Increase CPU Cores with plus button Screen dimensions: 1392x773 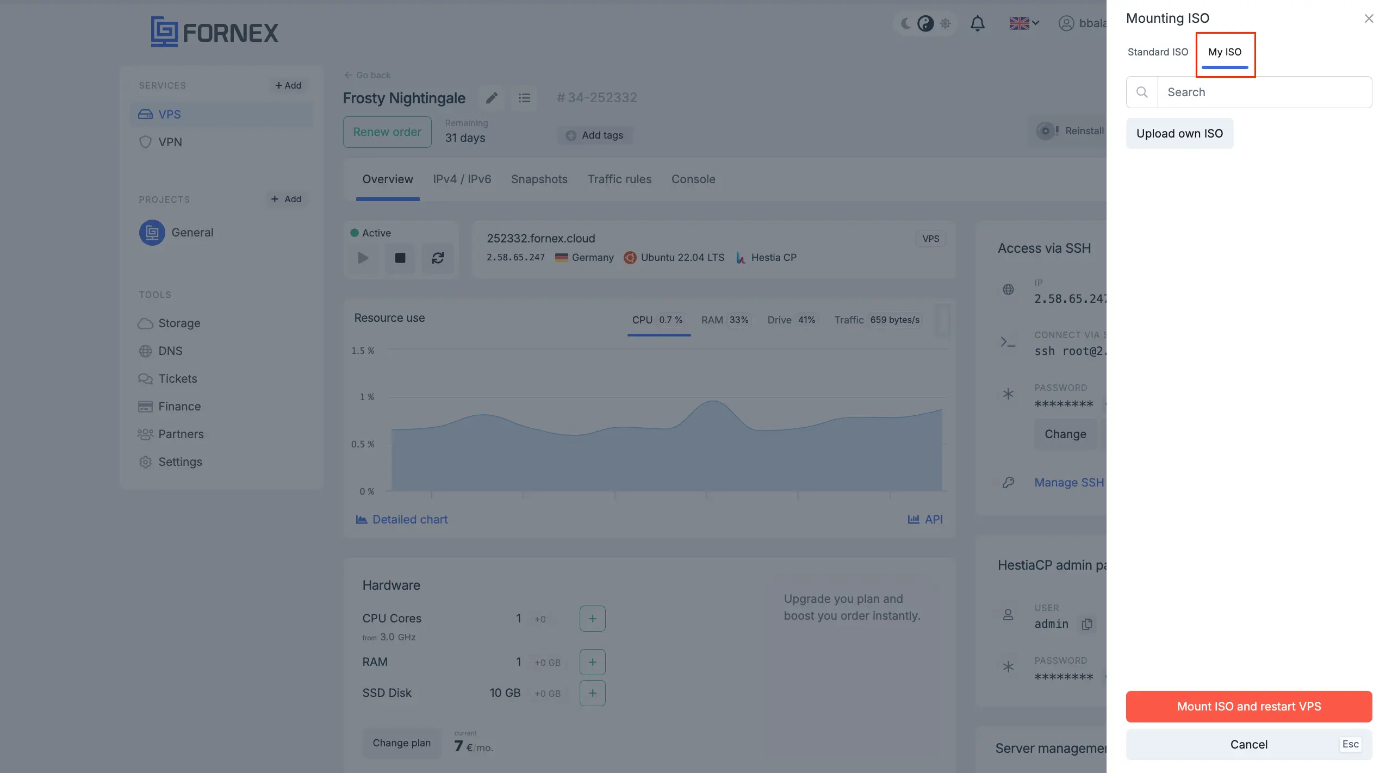pyautogui.click(x=592, y=619)
